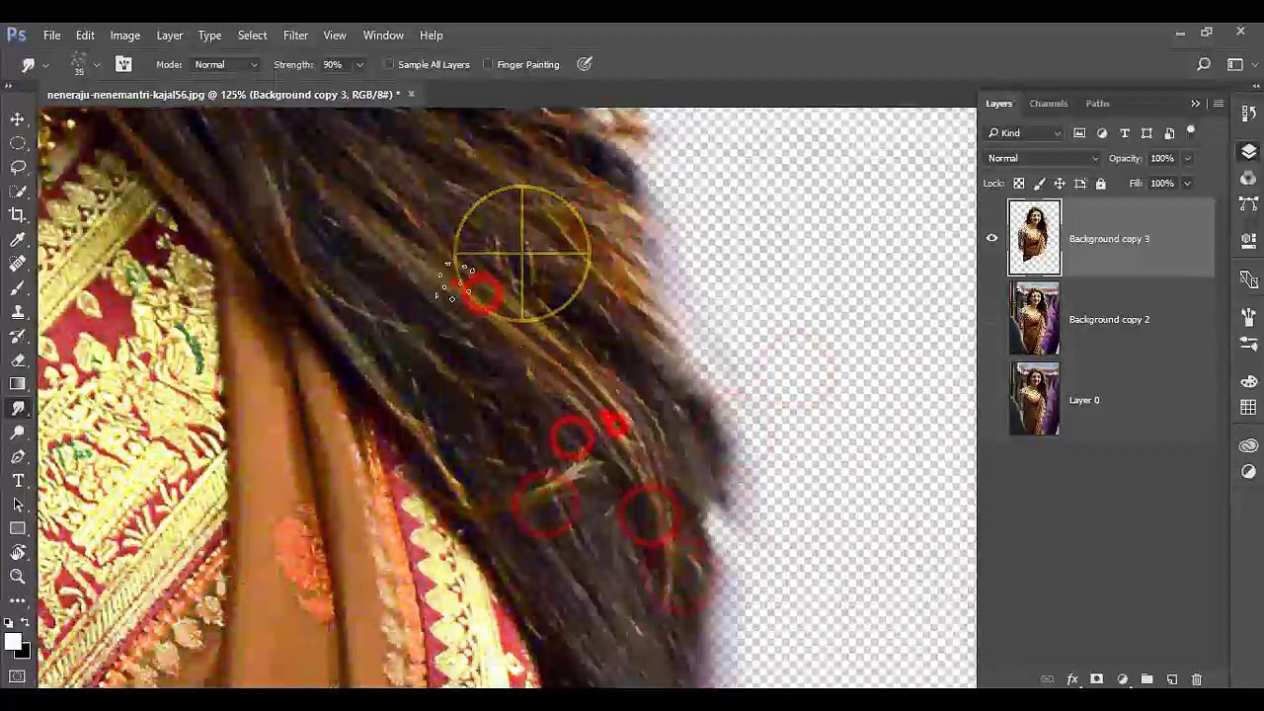Open the tool preset picker arrow
The width and height of the screenshot is (1264, 711).
pyautogui.click(x=45, y=65)
